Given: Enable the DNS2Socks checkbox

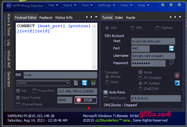Looking at the screenshot, I should (x=105, y=98).
